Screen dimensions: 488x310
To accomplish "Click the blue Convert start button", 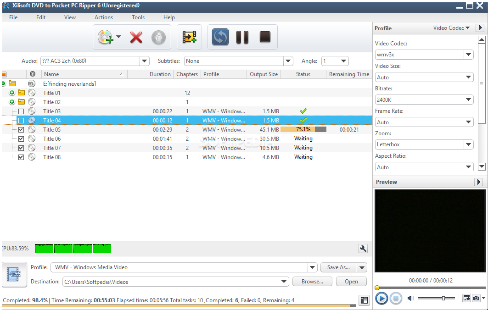I will (220, 37).
